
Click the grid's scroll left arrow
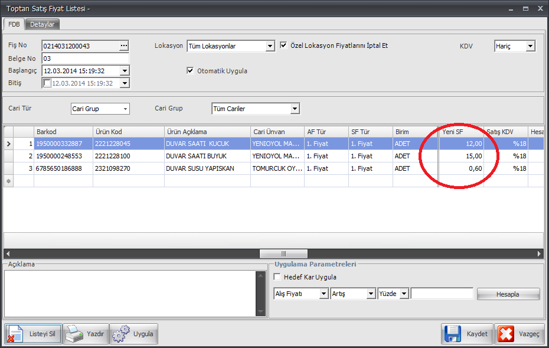point(8,253)
